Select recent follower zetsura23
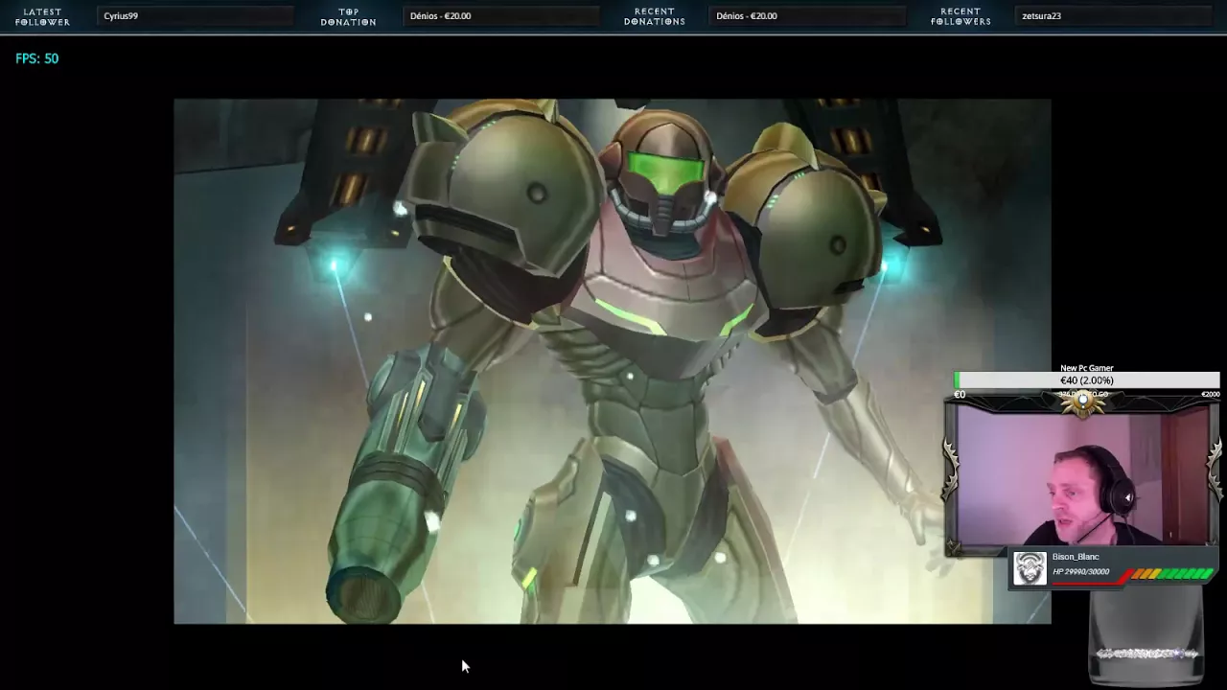Screen dimensions: 1227x690 (1041, 16)
